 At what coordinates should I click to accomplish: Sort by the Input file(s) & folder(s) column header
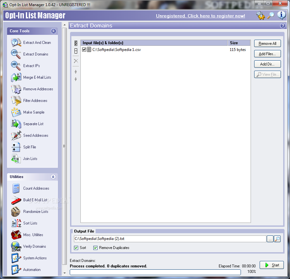click(154, 43)
